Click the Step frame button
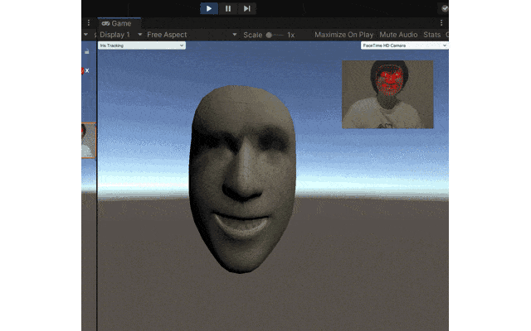Screen dimensions: 531x331 [247, 8]
